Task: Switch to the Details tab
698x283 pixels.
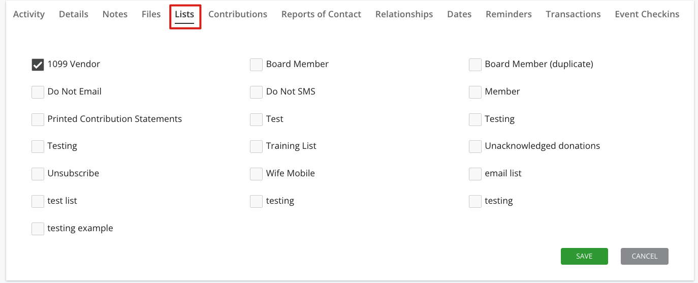Action: [x=74, y=14]
